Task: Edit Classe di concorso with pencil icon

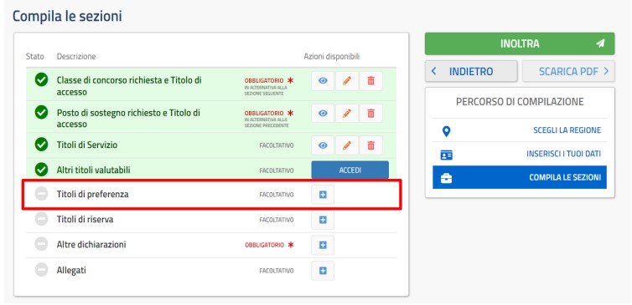Action: (347, 81)
